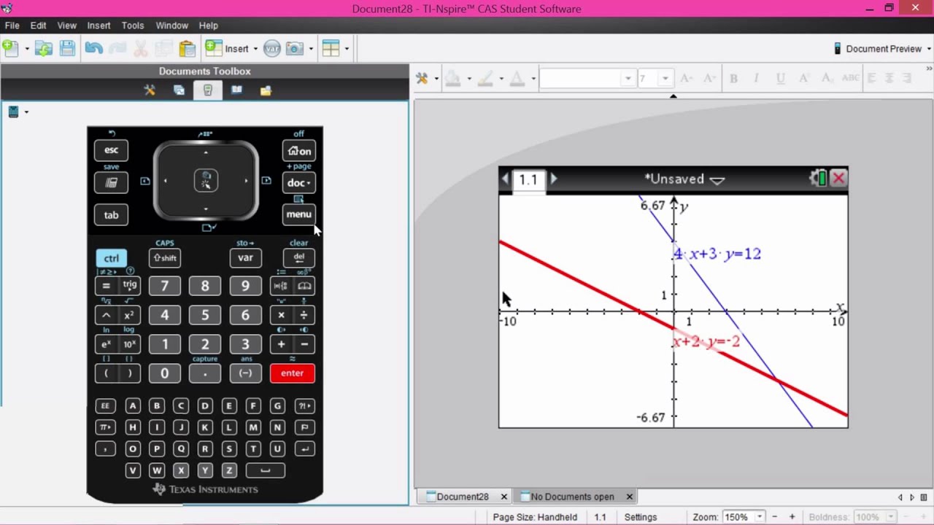This screenshot has height=525, width=934.
Task: Toggle align center formatting
Action: coord(889,78)
